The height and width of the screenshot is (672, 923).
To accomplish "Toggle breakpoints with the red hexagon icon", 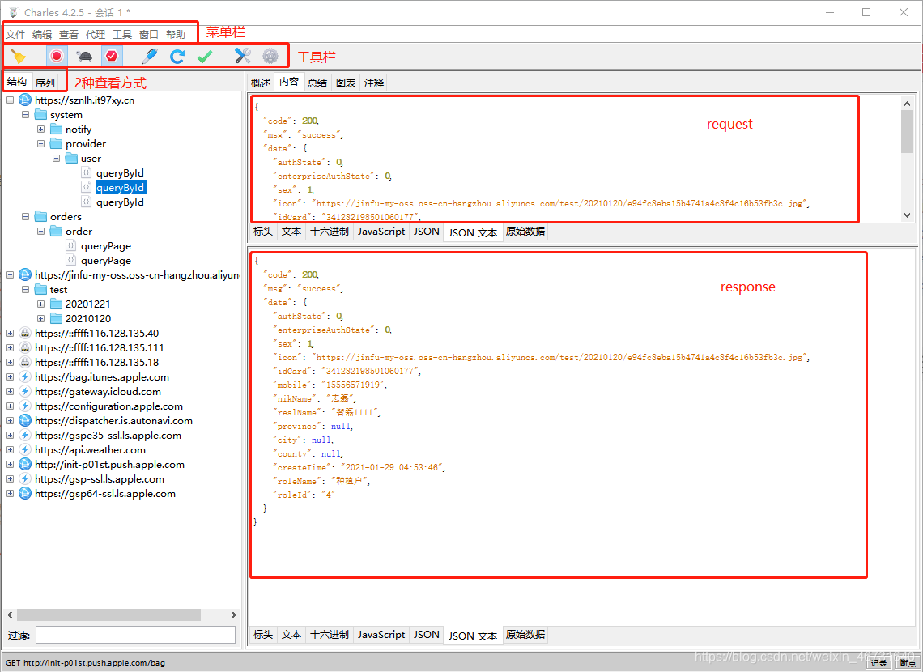I will pyautogui.click(x=112, y=57).
